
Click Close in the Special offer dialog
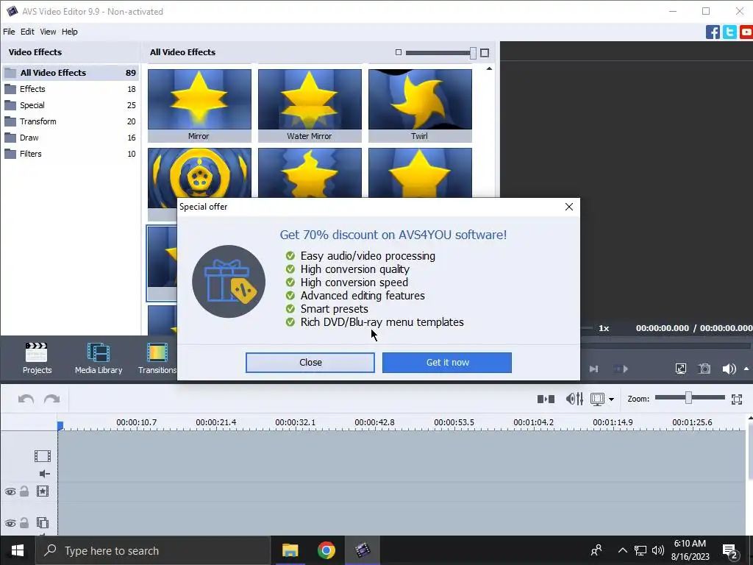pyautogui.click(x=310, y=362)
